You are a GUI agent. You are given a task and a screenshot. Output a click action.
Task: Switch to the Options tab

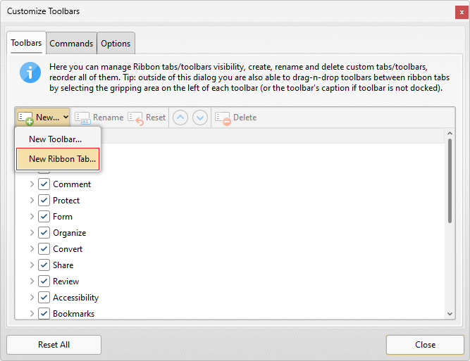(x=116, y=44)
